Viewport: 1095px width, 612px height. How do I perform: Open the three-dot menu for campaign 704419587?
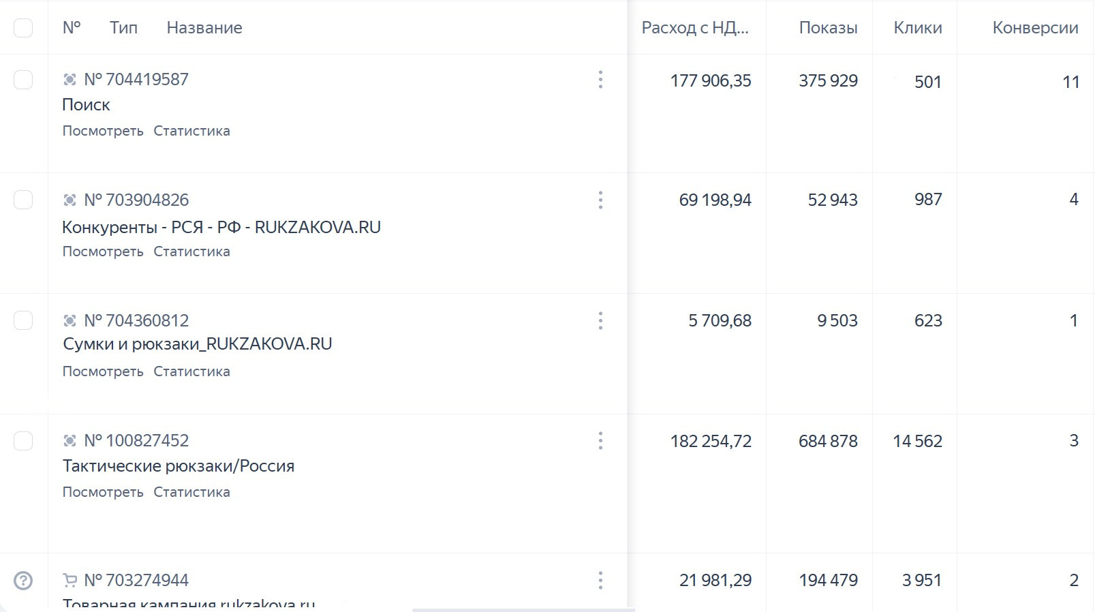(600, 80)
